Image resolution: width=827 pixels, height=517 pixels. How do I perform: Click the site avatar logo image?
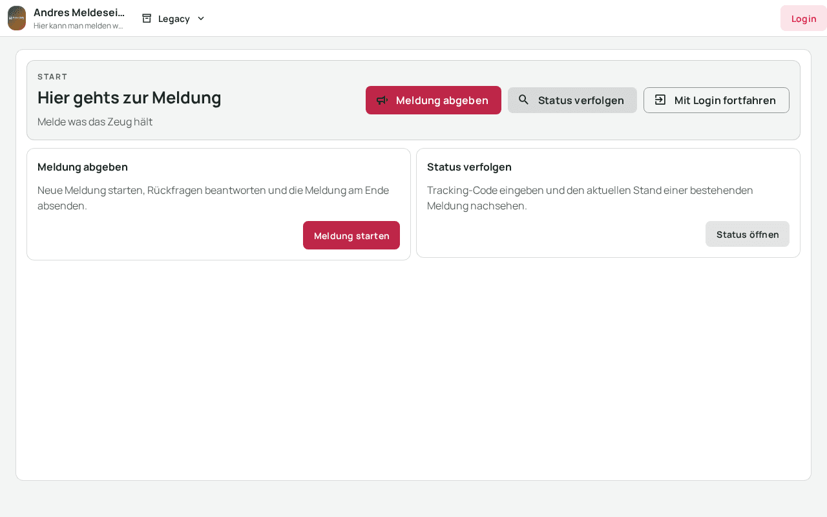pyautogui.click(x=17, y=18)
